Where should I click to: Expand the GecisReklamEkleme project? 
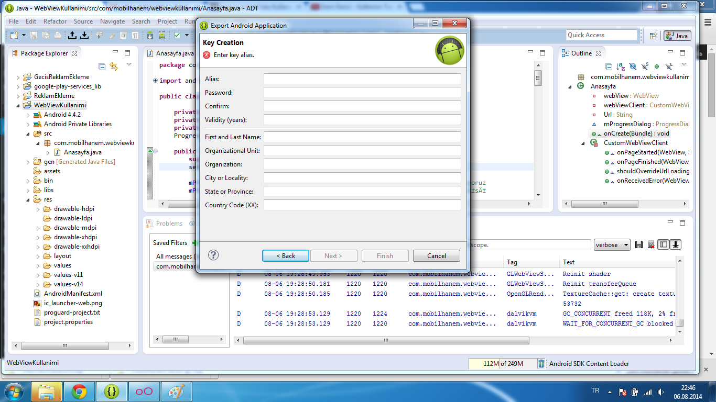click(18, 77)
